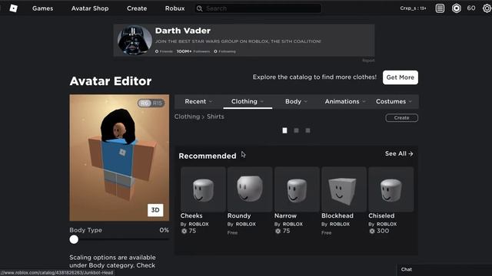Select the Roundy head thumbnail
492x276 pixels.
250,189
